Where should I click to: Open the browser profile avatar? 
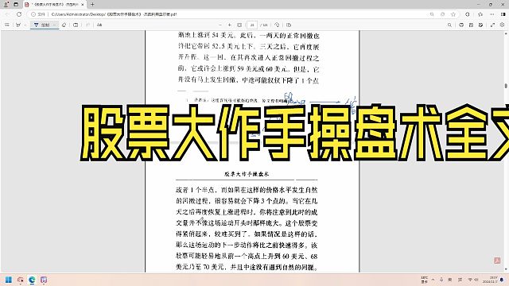pyautogui.click(x=6, y=5)
